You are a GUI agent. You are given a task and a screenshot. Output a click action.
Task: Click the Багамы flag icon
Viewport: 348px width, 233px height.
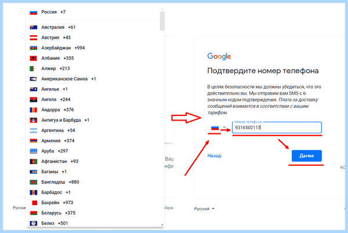[x=34, y=172]
